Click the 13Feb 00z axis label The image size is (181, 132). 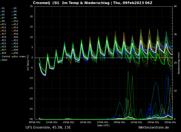pyautogui.click(x=68, y=122)
